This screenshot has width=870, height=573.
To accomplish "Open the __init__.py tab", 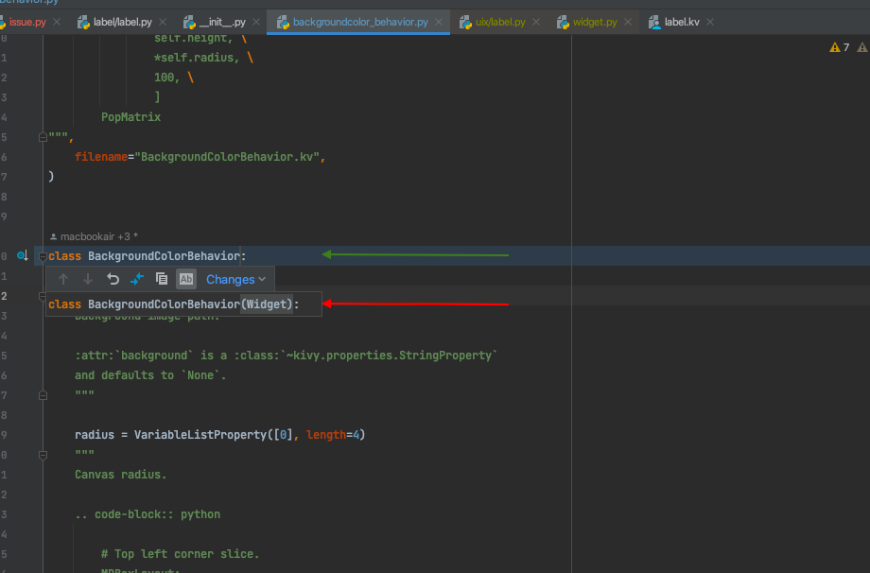I will pyautogui.click(x=222, y=22).
